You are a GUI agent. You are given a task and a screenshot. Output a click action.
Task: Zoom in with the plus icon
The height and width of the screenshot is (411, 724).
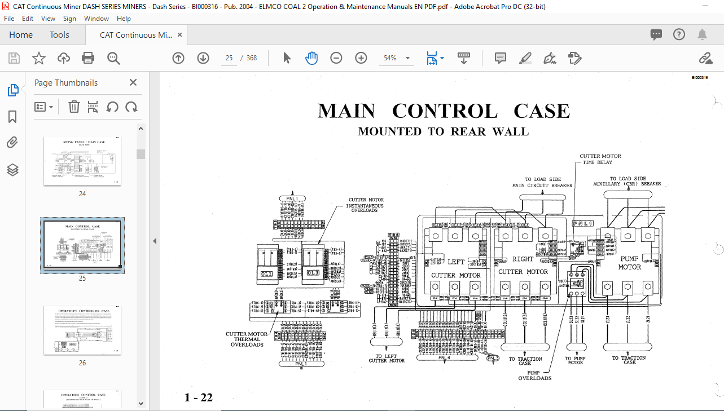361,58
